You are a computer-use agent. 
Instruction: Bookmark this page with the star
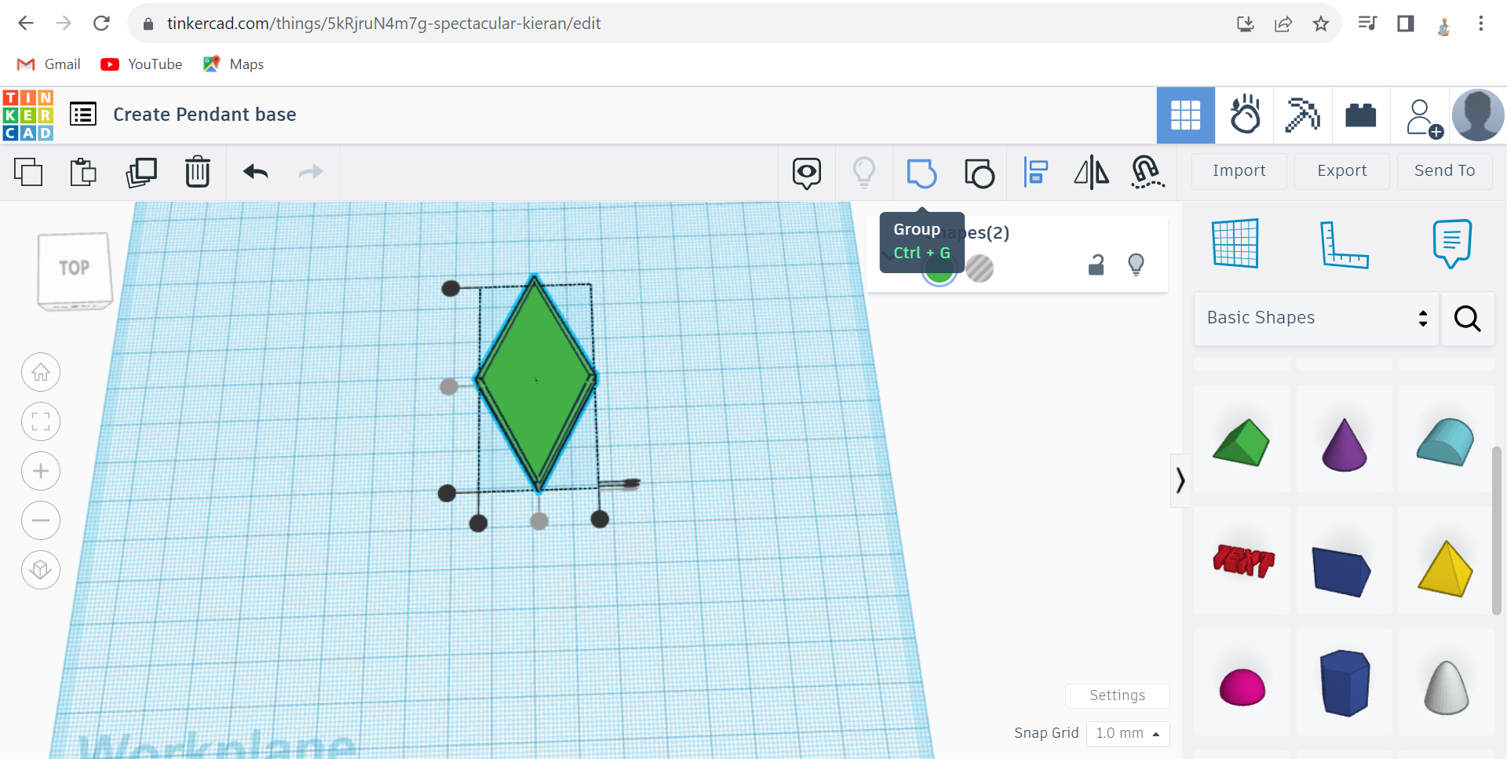[1321, 24]
